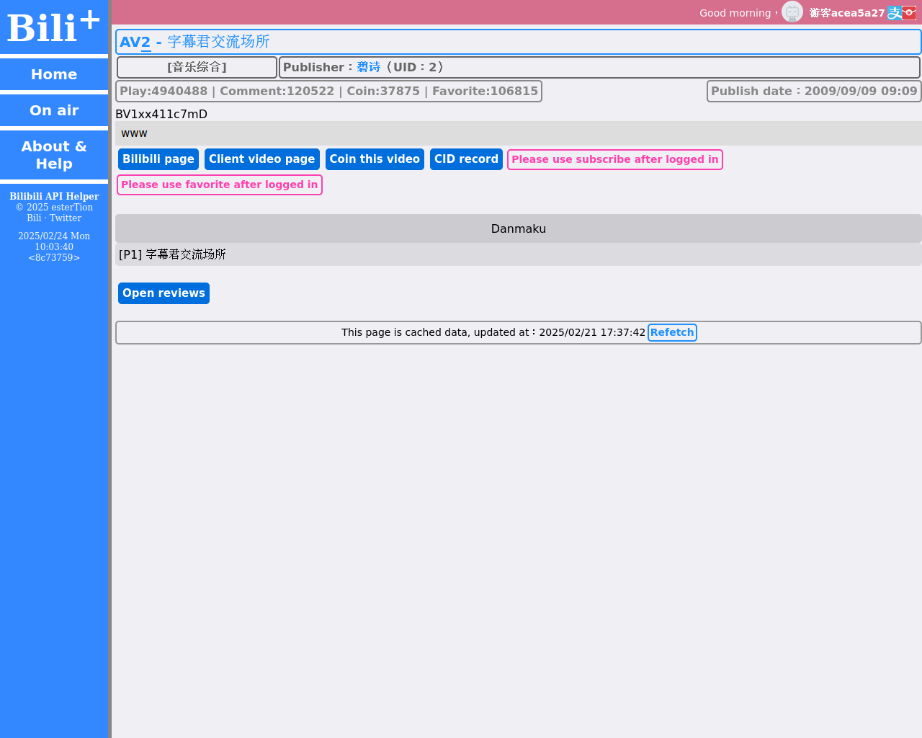Click the subscribe after logged in button
Image resolution: width=922 pixels, height=738 pixels.
(615, 160)
